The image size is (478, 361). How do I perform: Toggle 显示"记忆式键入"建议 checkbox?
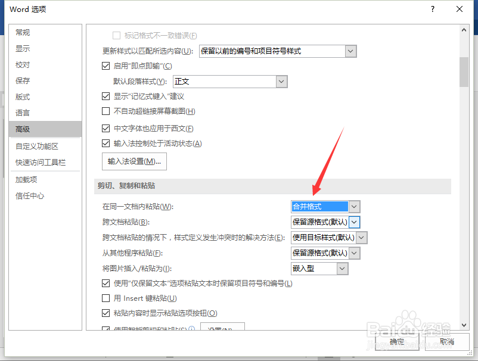[105, 97]
